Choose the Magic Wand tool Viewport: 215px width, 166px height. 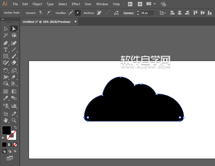point(6,36)
